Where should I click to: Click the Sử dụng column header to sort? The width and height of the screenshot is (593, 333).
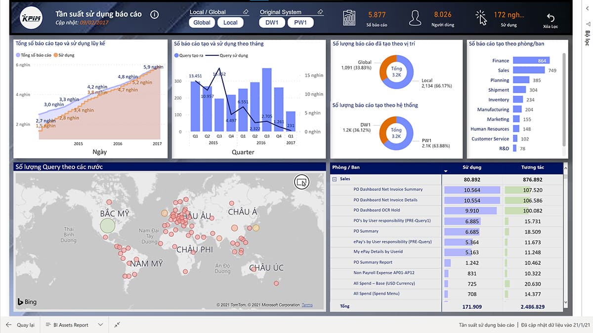click(471, 167)
